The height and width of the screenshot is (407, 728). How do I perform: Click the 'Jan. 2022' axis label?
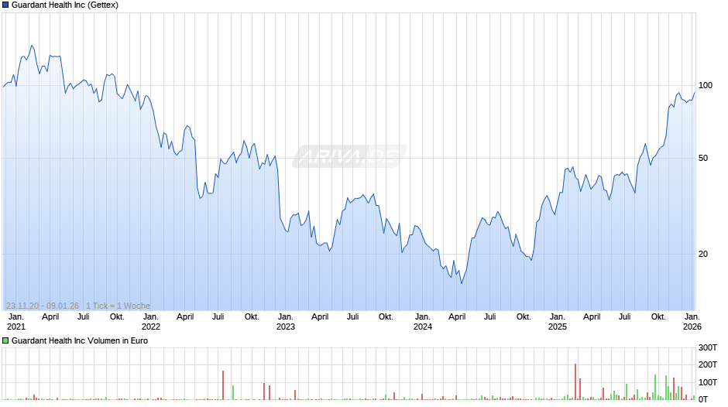click(151, 322)
